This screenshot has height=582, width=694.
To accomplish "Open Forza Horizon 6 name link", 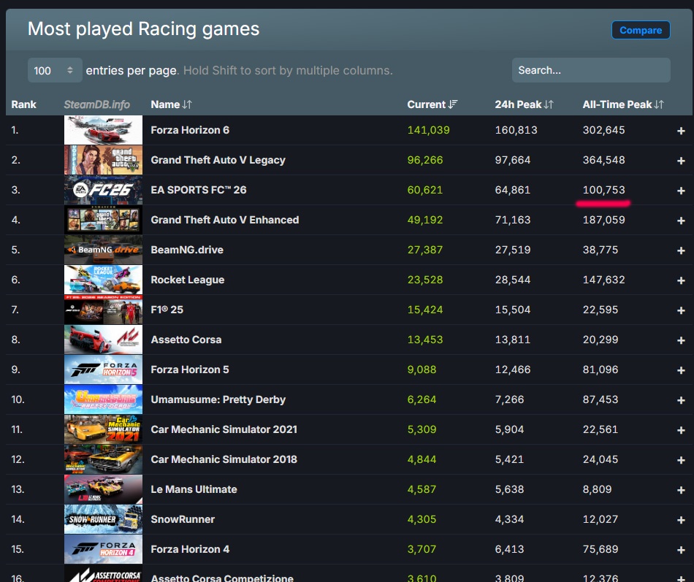I will (190, 130).
